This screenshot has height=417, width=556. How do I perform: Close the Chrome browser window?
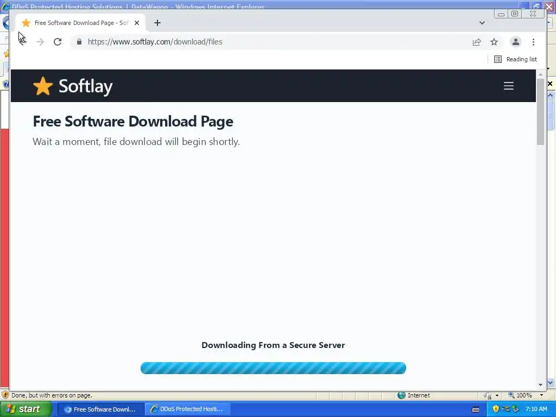[533, 14]
